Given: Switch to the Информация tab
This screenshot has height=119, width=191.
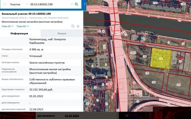Looking at the screenshot, I should [x=19, y=33].
